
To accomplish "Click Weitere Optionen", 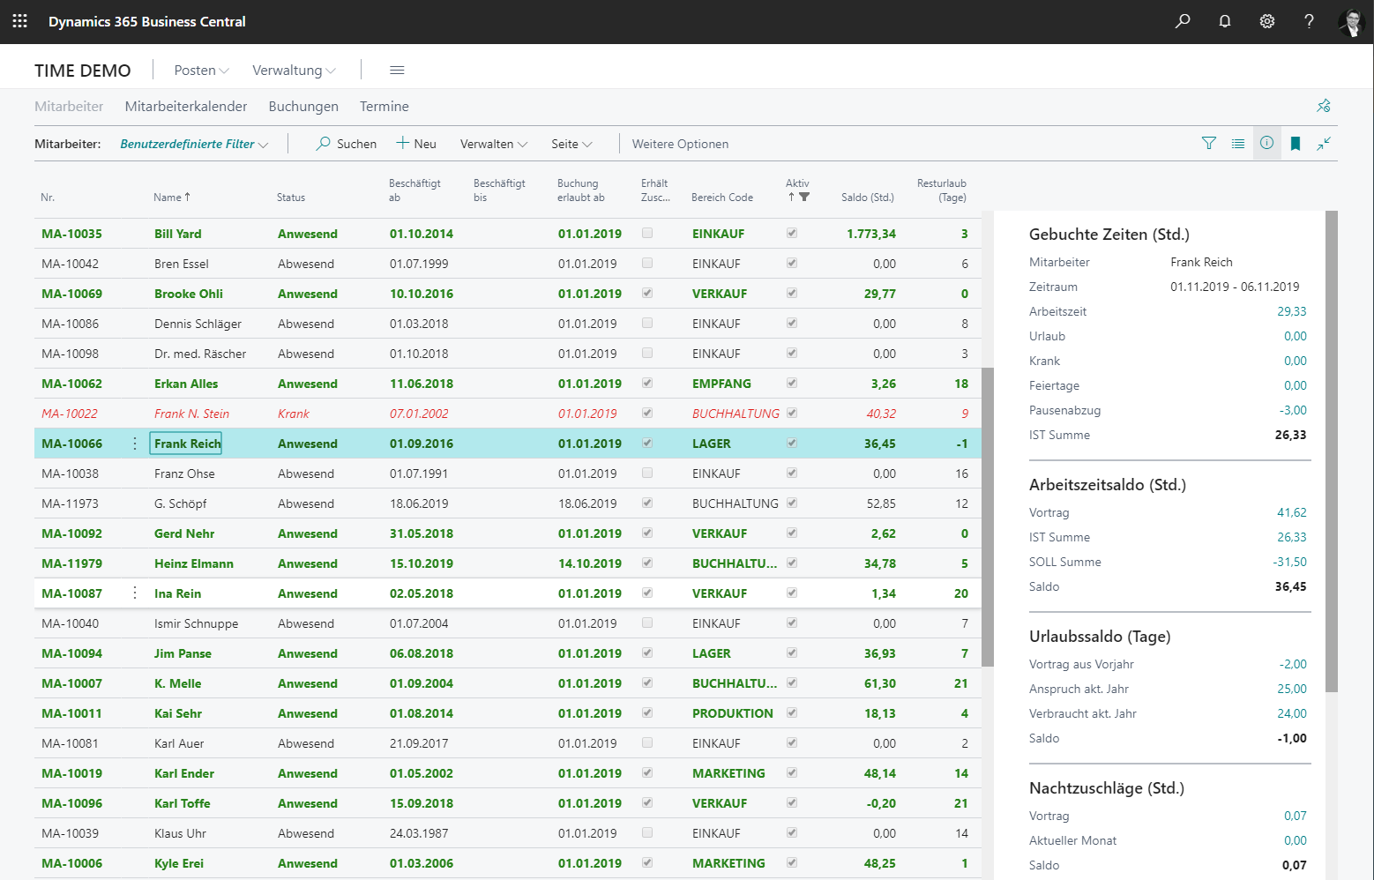I will click(x=680, y=144).
